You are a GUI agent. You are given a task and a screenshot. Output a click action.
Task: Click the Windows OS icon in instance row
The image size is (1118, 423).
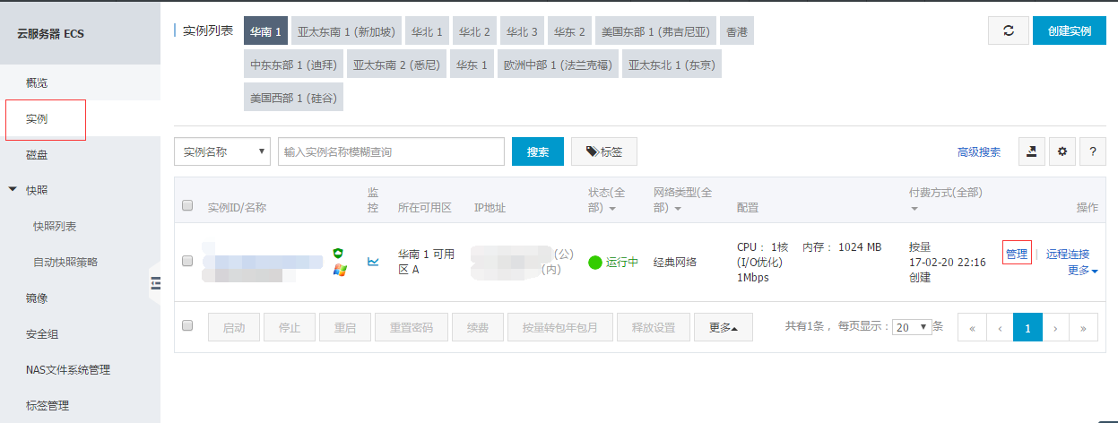339,270
